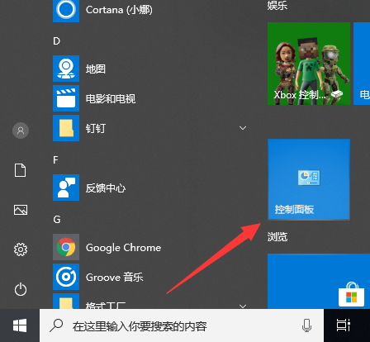Image resolution: width=370 pixels, height=342 pixels.
Task: Select the Google Chrome text label
Action: coord(123,248)
